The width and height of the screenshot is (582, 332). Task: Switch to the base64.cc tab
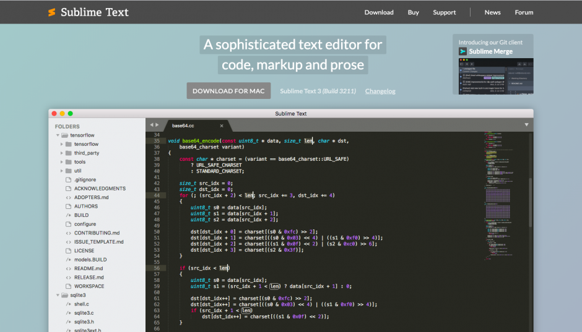183,126
